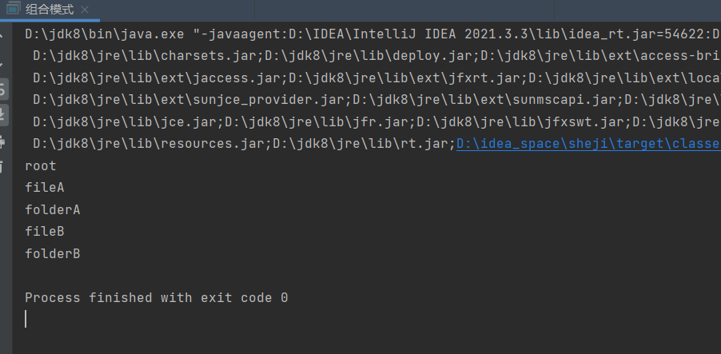Viewport: 721px width, 354px height.
Task: Click the sunjce_provider.jar classpath line
Action: (x=376, y=100)
